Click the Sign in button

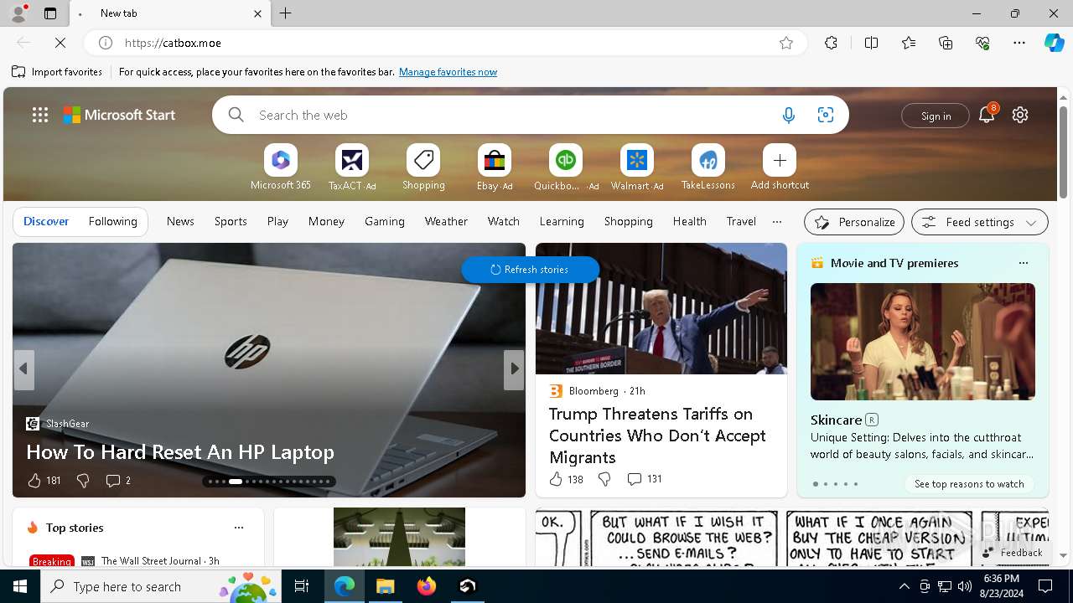coord(936,116)
